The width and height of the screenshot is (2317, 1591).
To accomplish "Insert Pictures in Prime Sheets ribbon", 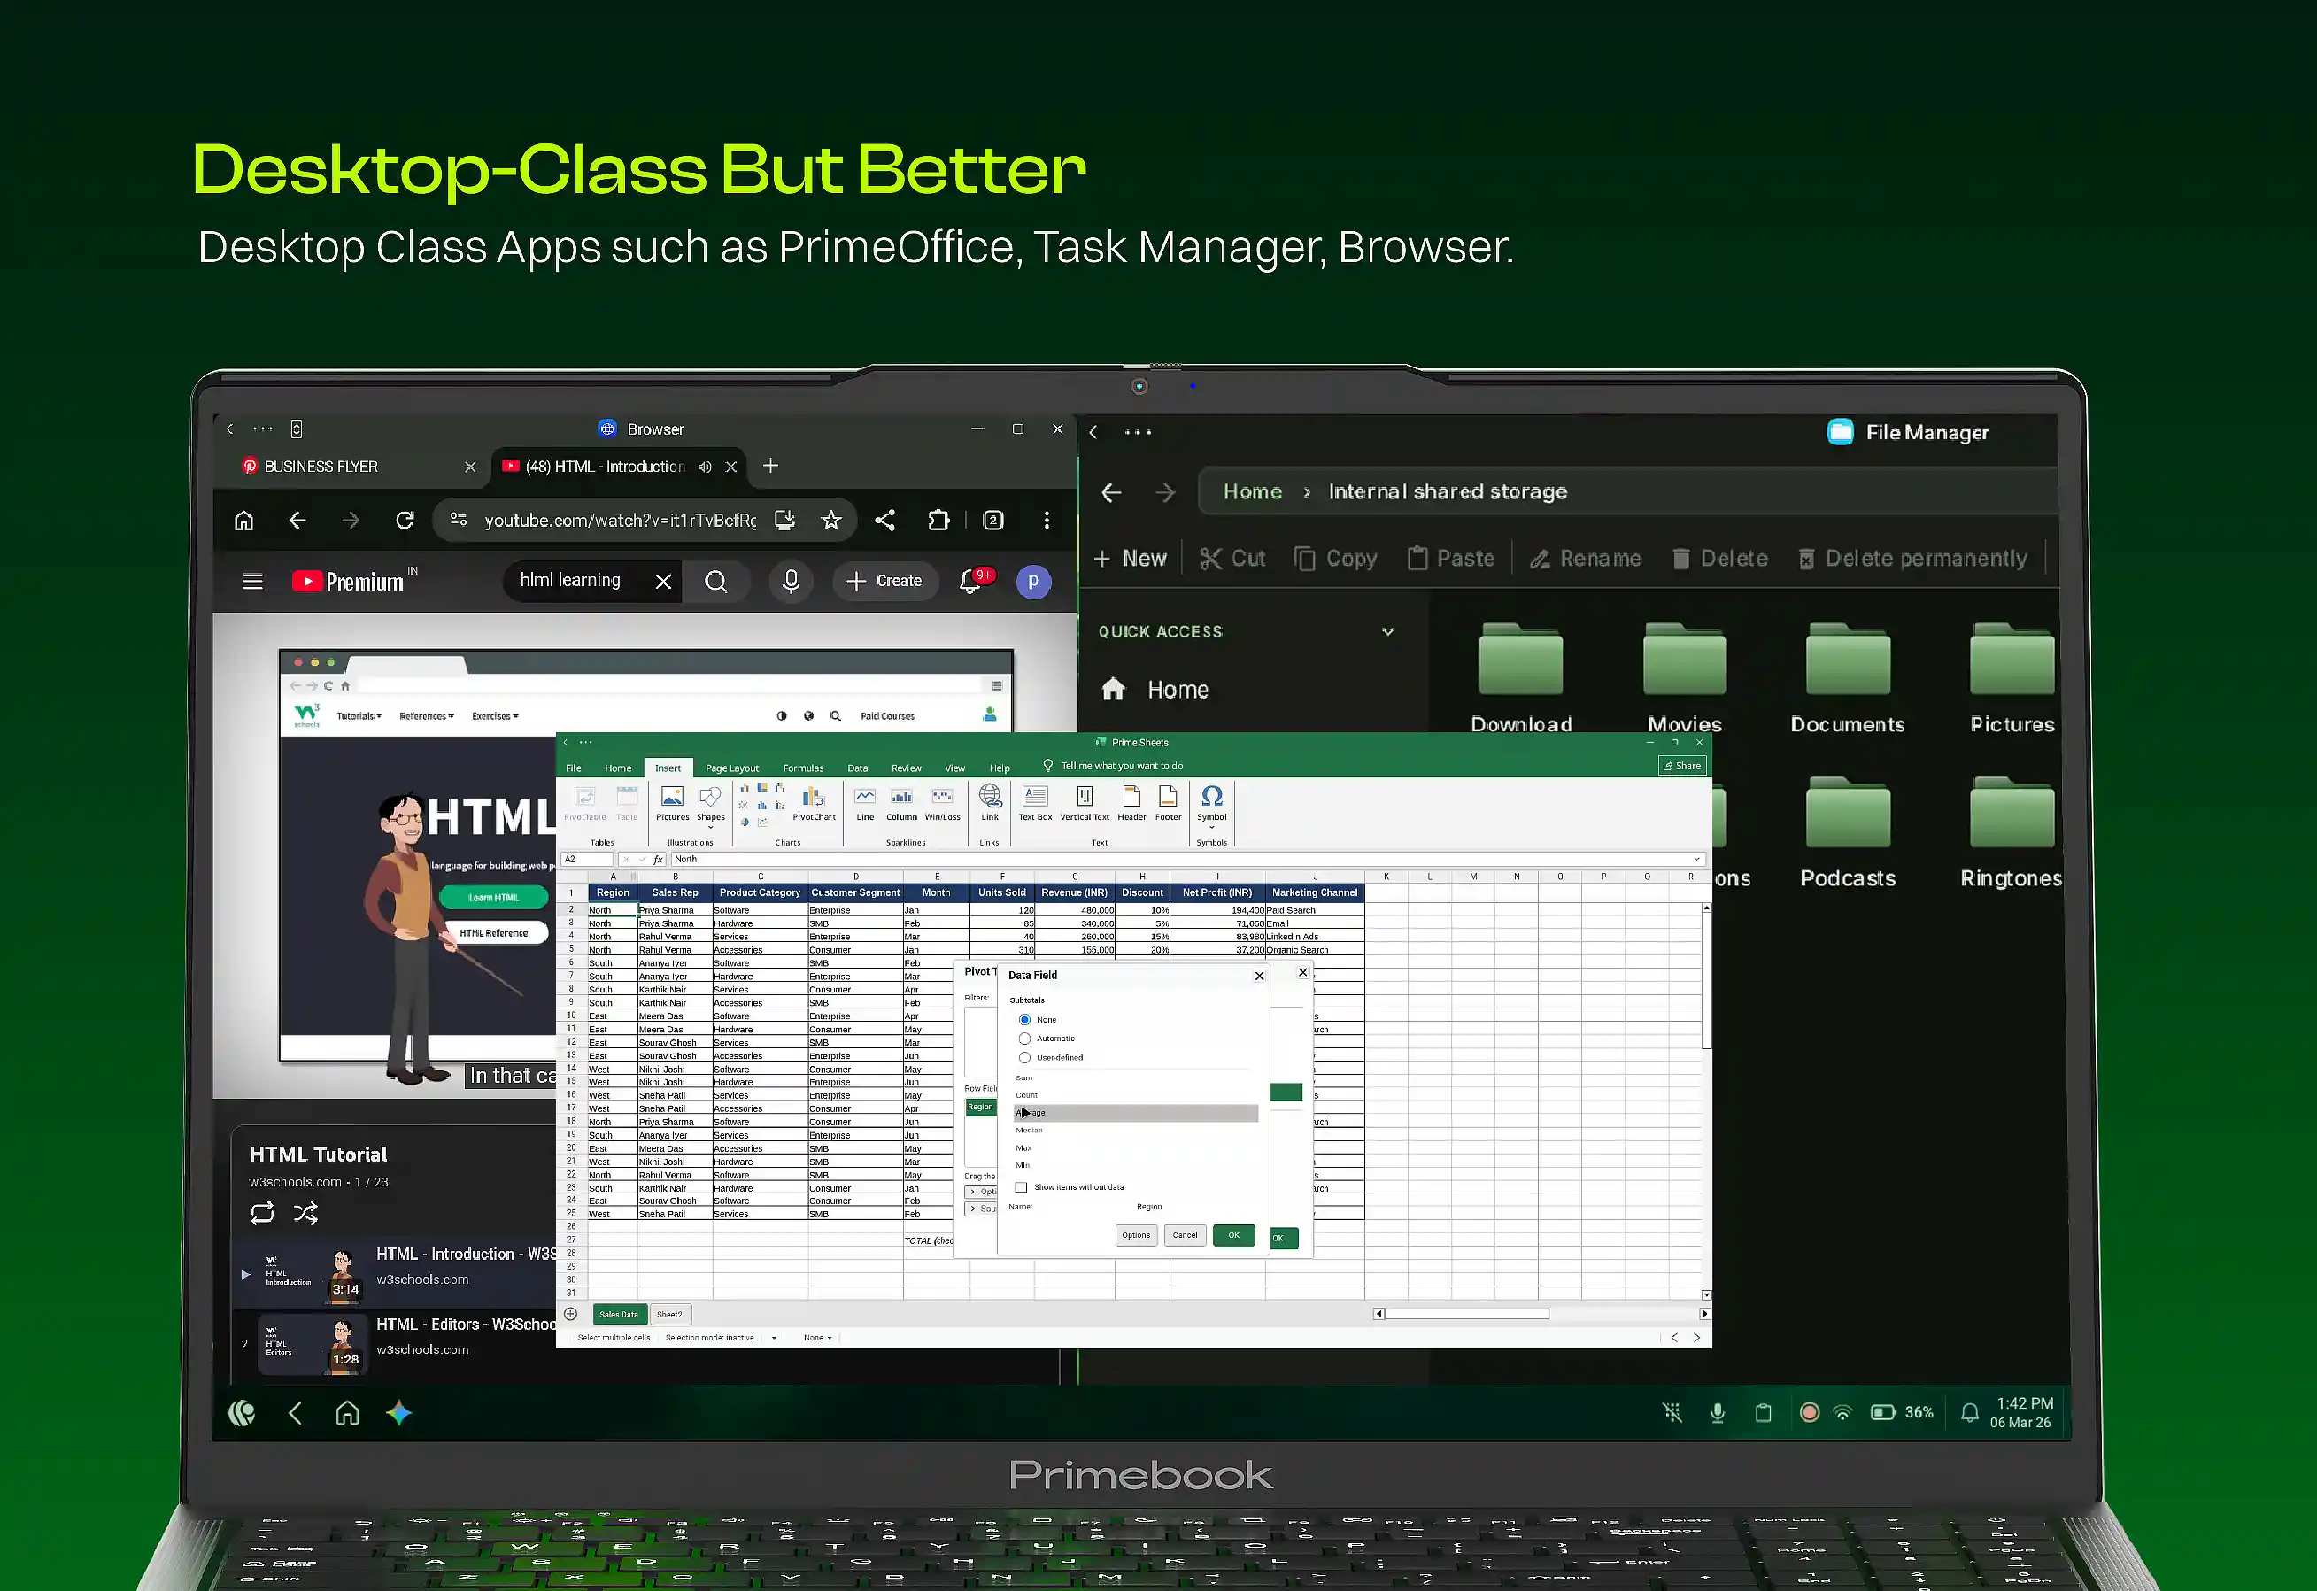I will (x=672, y=804).
